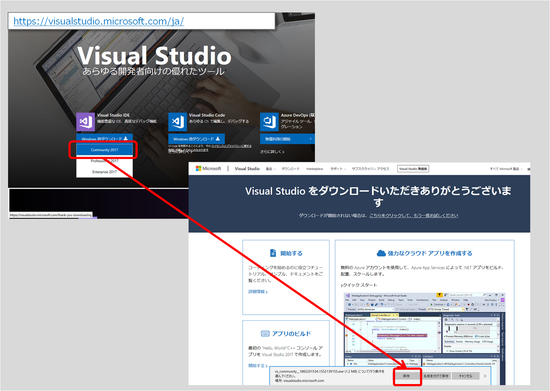The height and width of the screenshot is (391, 550).
Task: Click the Microsoft logo in header
Action: pos(208,169)
